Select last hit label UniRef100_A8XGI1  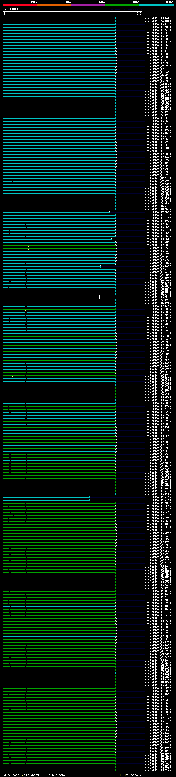158,770
